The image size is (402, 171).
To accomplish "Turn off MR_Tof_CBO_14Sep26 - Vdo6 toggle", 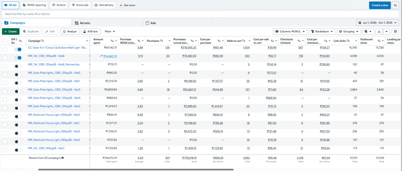I will [x=18, y=58].
